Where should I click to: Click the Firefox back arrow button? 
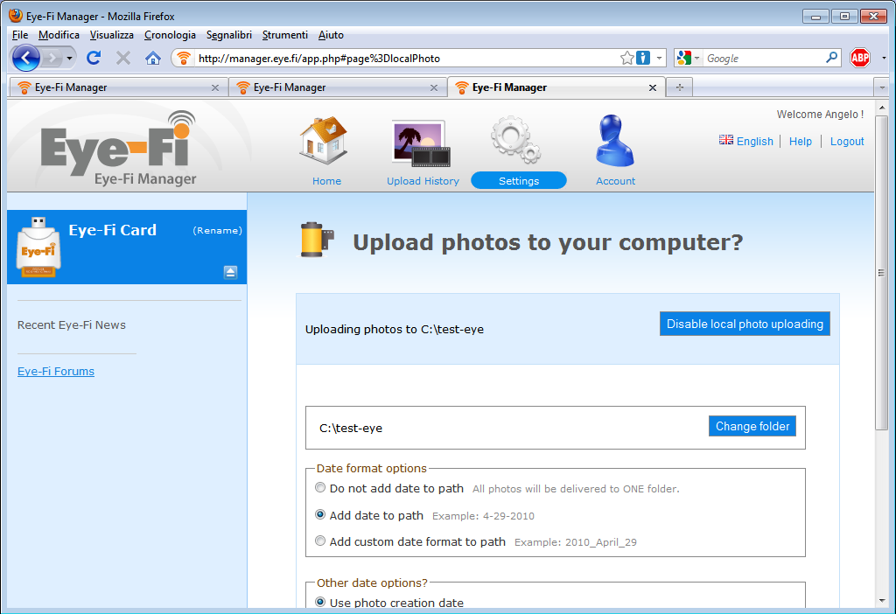[25, 58]
